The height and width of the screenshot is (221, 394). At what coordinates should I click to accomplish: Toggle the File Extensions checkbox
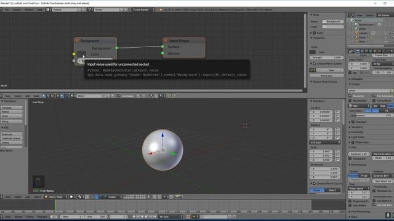[x=374, y=96]
